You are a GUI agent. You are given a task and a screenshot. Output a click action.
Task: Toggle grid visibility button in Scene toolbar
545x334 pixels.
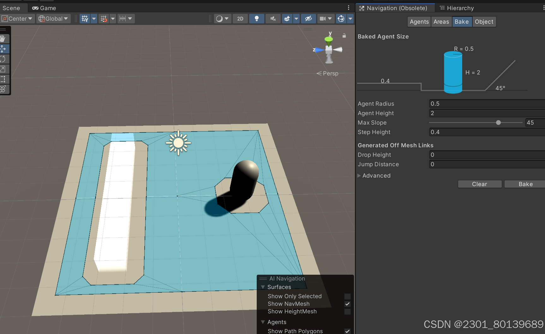85,19
